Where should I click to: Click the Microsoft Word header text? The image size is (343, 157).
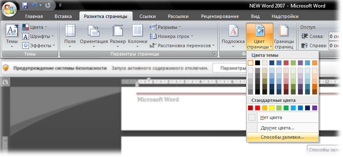tap(158, 100)
